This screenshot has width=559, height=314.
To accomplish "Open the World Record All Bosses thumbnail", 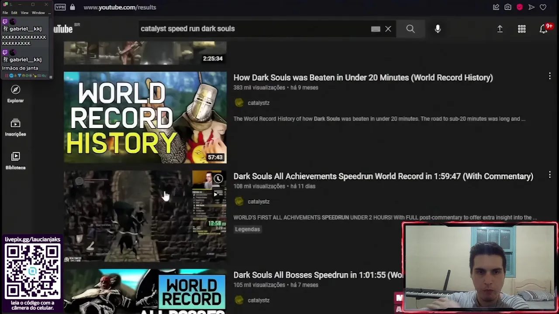I will click(145, 291).
